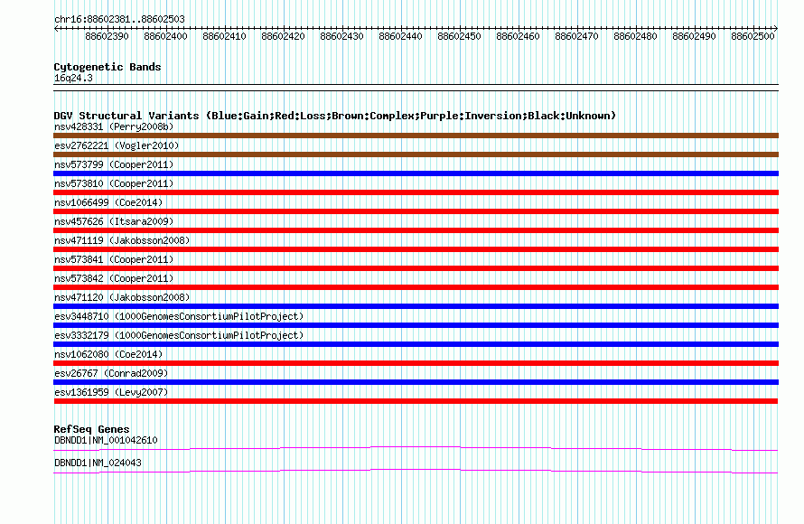Select the red bar under esv1361959
Viewport: 804px width, 524px height.
click(x=416, y=401)
